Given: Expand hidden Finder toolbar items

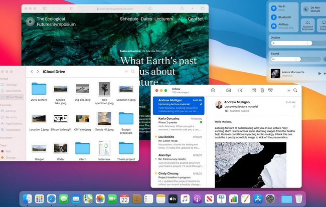Looking at the screenshot, I should pos(126,72).
